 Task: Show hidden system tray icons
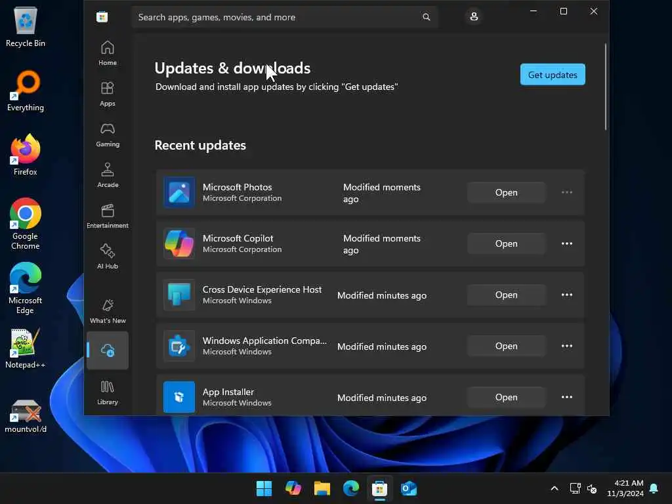coord(554,488)
